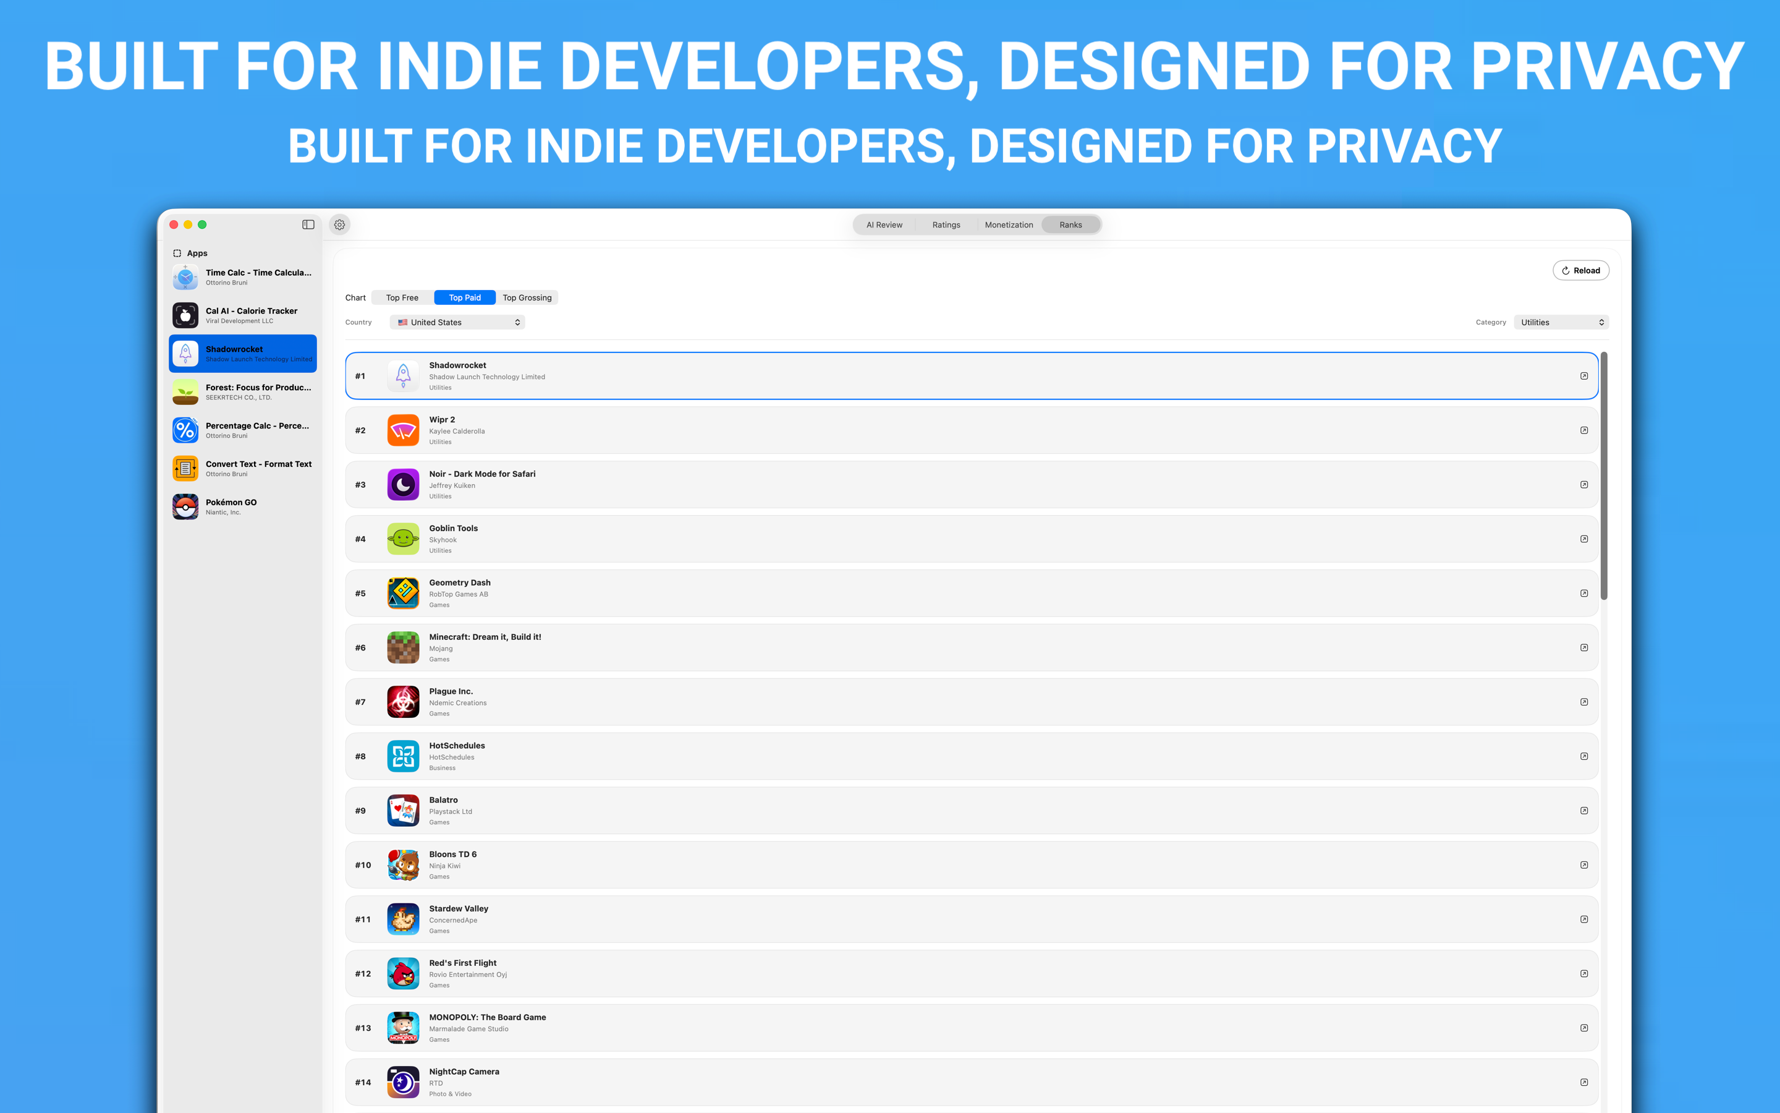Switch to the AI Review tab

(x=884, y=225)
